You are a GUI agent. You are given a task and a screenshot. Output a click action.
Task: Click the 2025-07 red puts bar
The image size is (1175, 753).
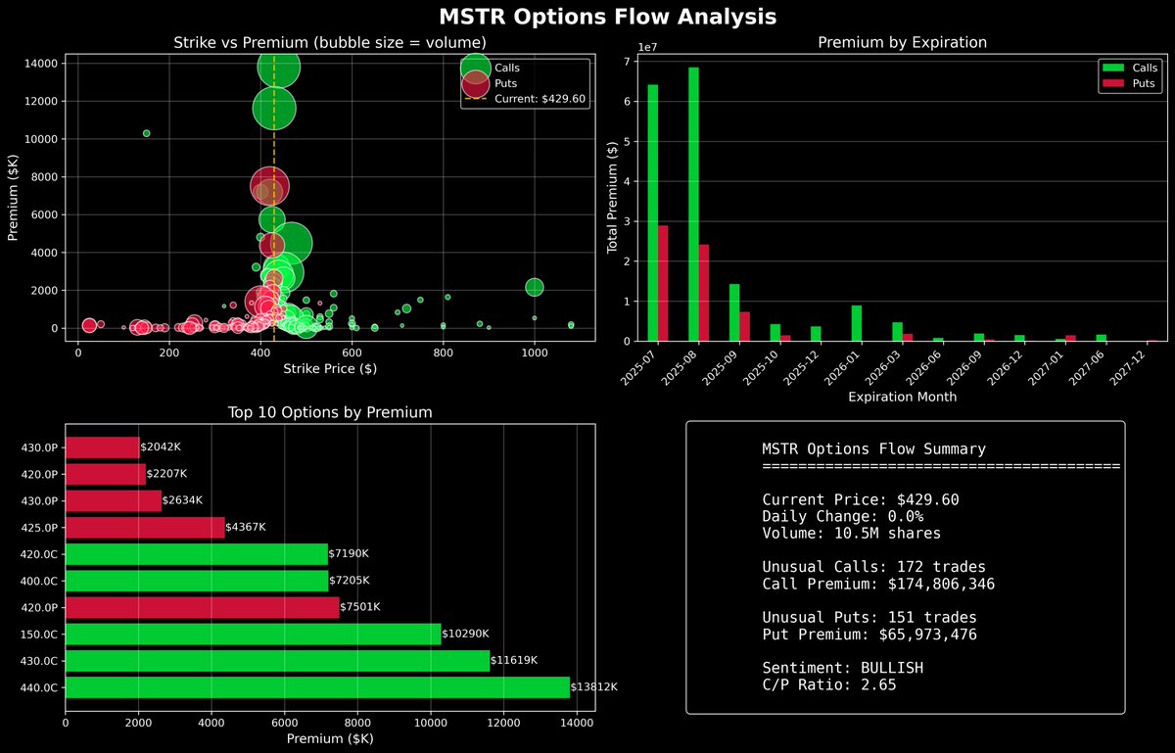tap(663, 283)
